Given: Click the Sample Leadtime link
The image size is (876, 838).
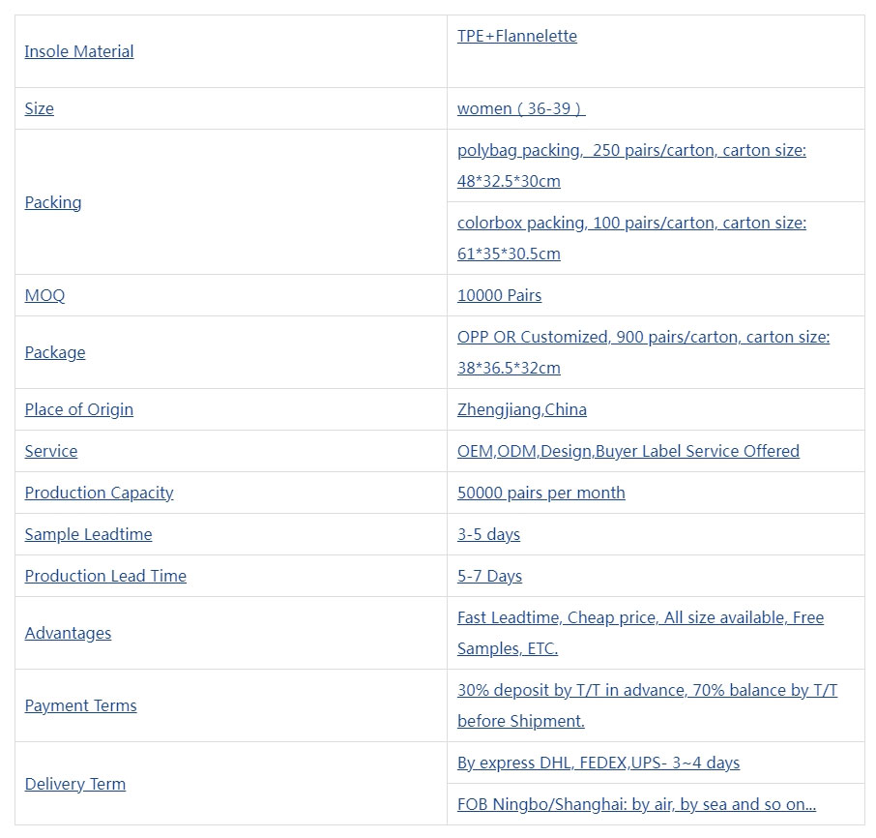Looking at the screenshot, I should point(88,534).
